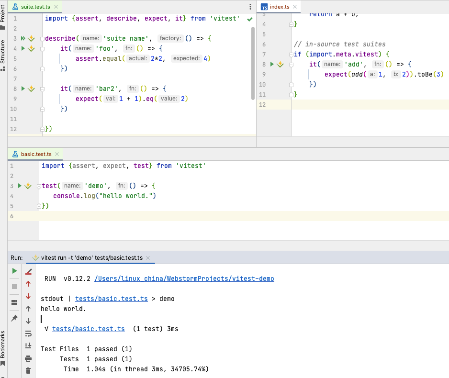The width and height of the screenshot is (449, 378).
Task: Click passed-status icon next to 'foo' test
Action: [x=31, y=49]
